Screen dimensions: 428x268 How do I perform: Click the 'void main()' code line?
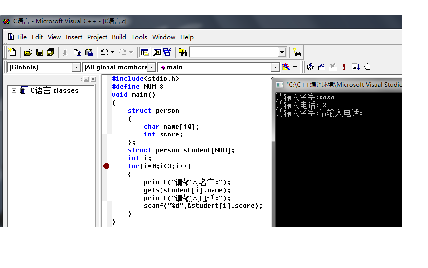[x=133, y=95]
